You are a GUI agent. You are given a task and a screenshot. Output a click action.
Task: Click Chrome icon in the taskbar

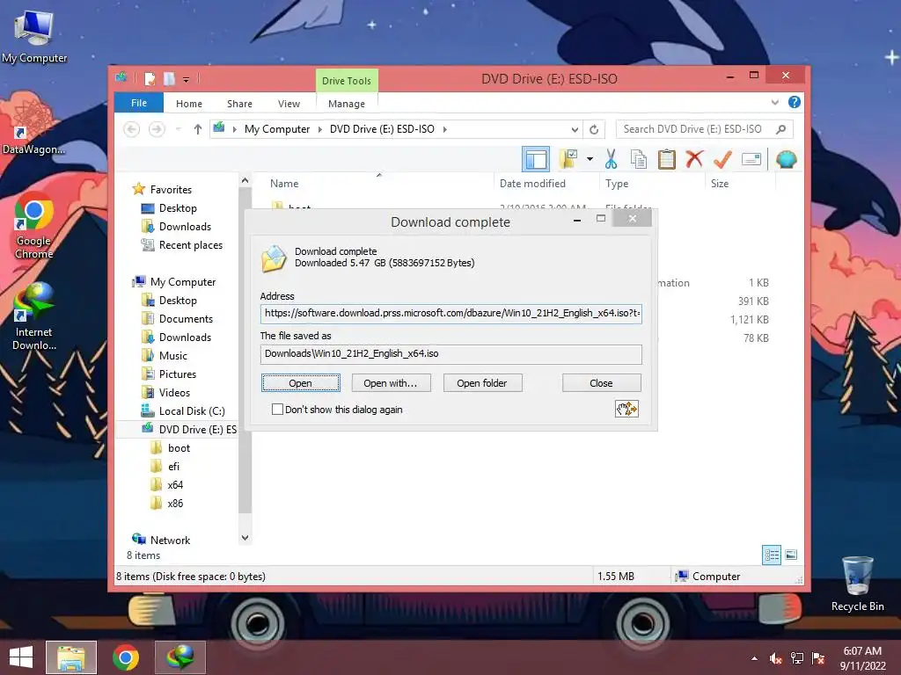pyautogui.click(x=126, y=657)
